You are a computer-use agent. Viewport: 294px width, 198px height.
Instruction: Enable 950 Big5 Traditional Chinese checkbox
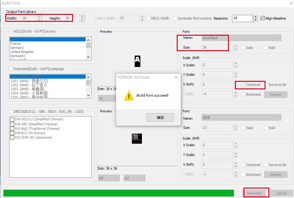pos(12,129)
